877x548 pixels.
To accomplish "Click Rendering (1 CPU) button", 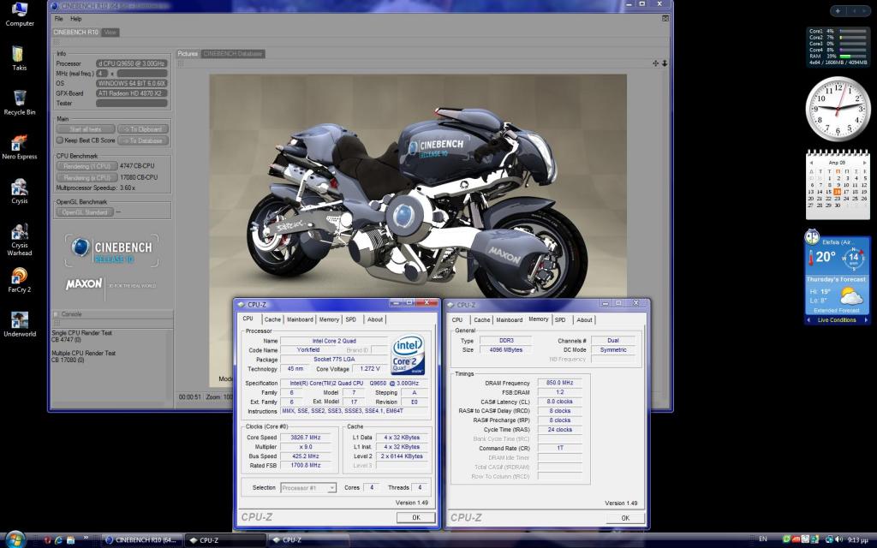I will tap(87, 166).
